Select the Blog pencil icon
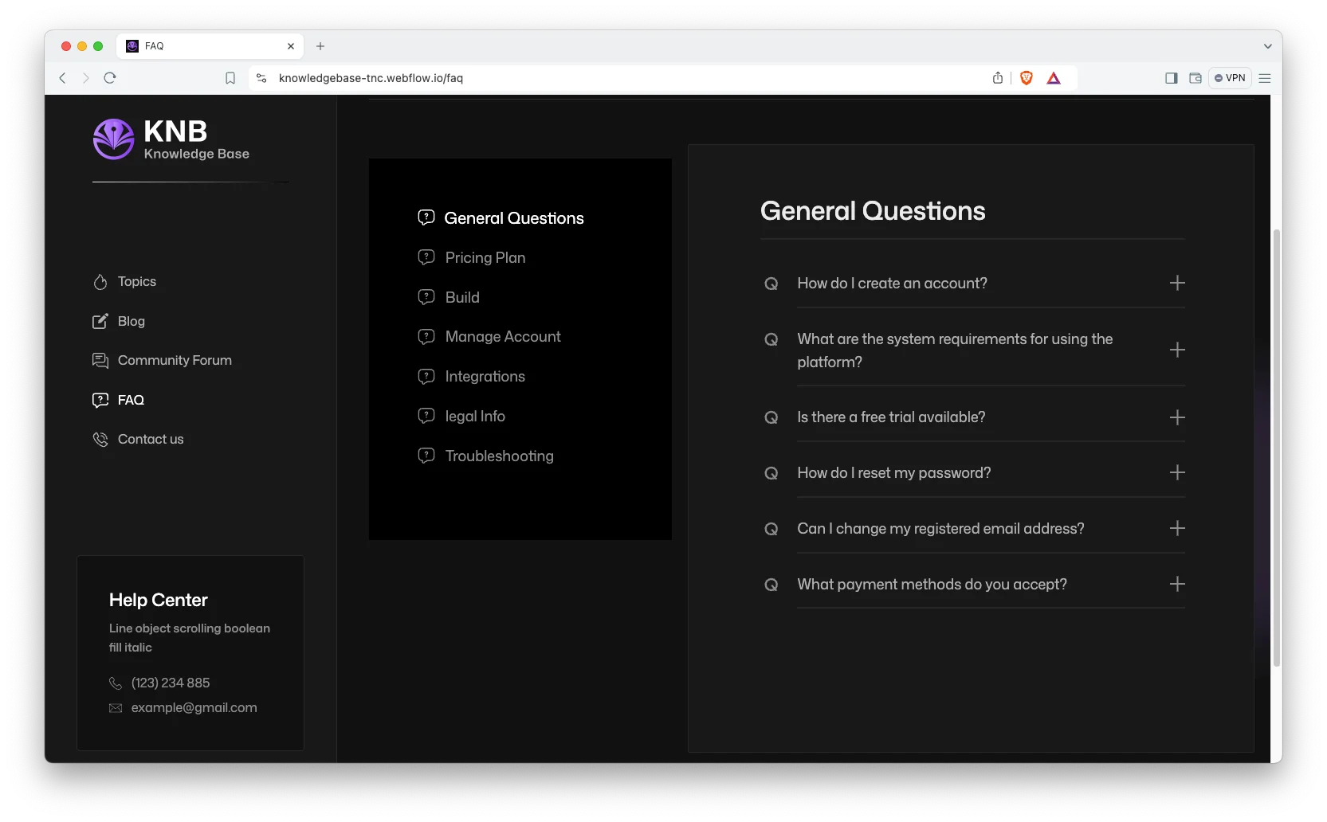 [100, 321]
